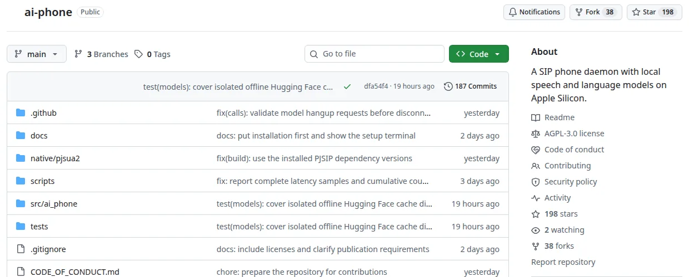Click fork icon beside 38 forks
The width and height of the screenshot is (689, 277).
click(536, 246)
